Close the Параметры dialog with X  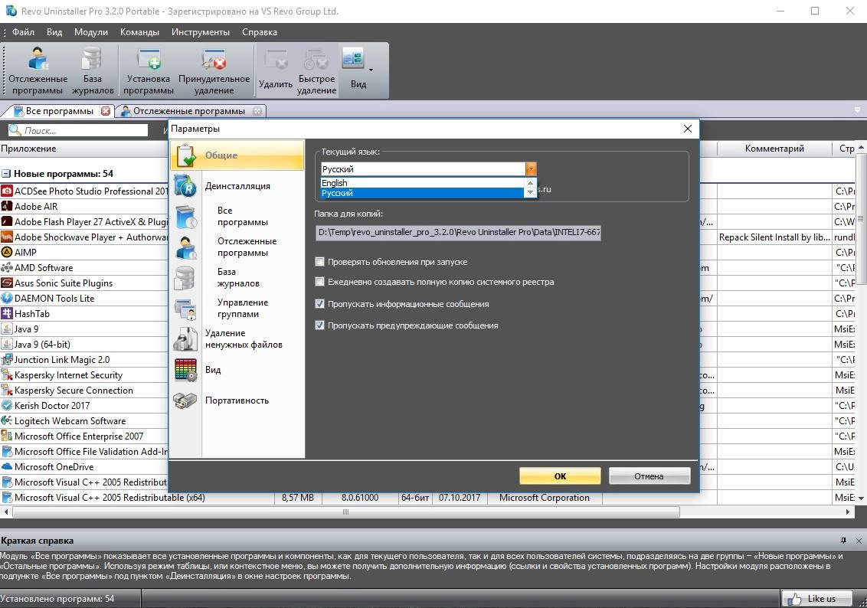point(688,128)
